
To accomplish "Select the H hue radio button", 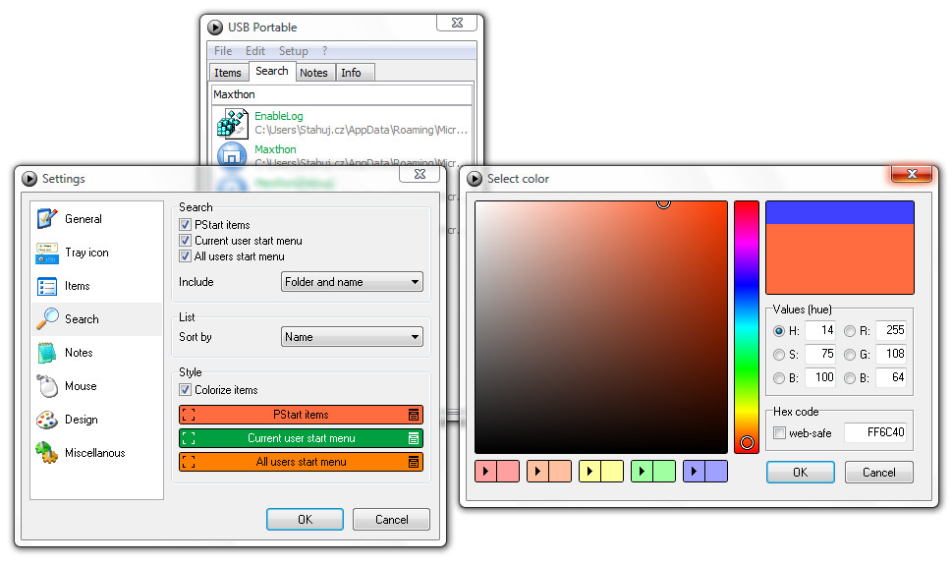I will [779, 331].
